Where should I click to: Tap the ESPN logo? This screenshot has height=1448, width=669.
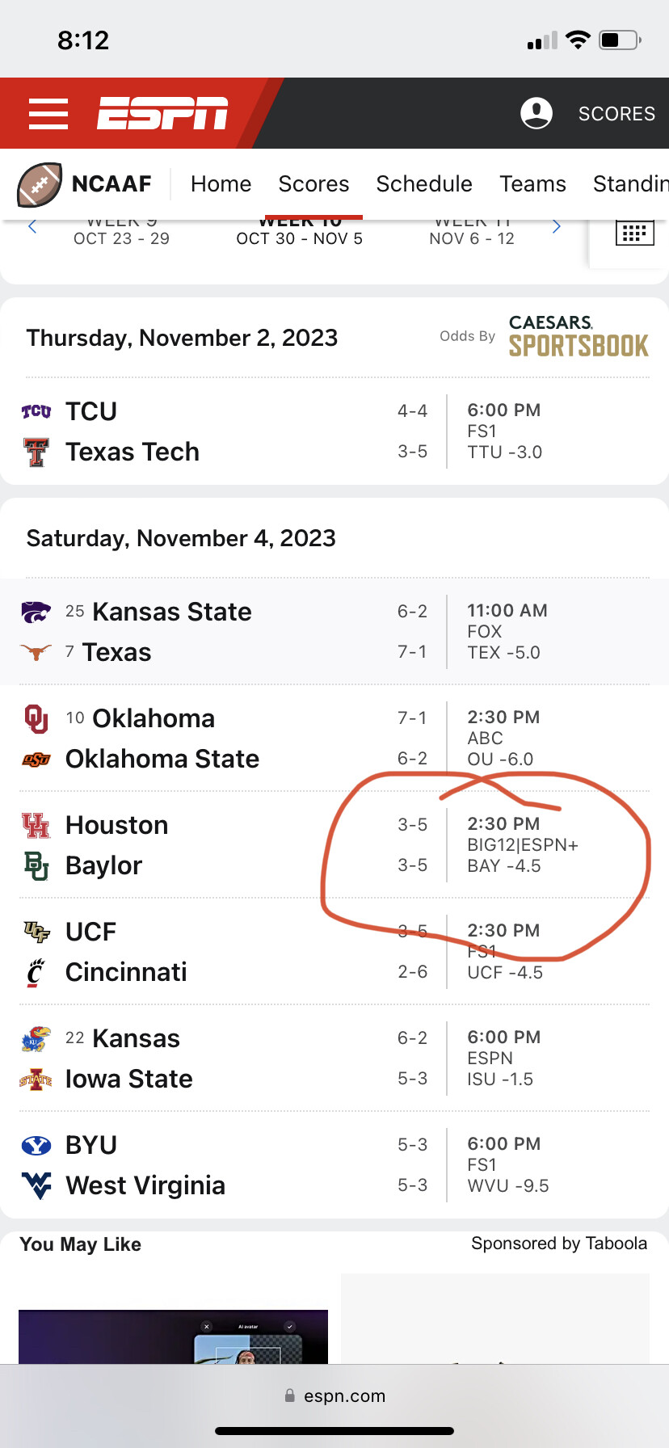pyautogui.click(x=162, y=113)
